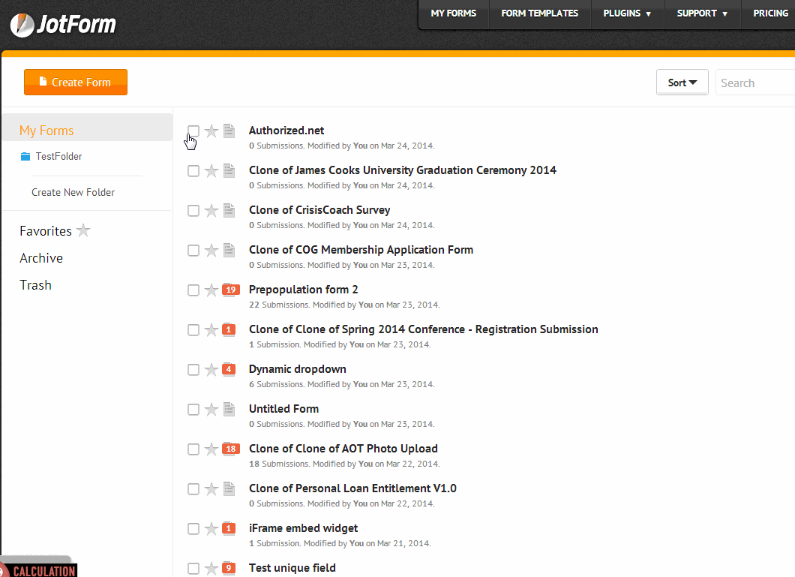Check the Authorized.net form checkbox
Screen dimensions: 795x577
tap(193, 131)
